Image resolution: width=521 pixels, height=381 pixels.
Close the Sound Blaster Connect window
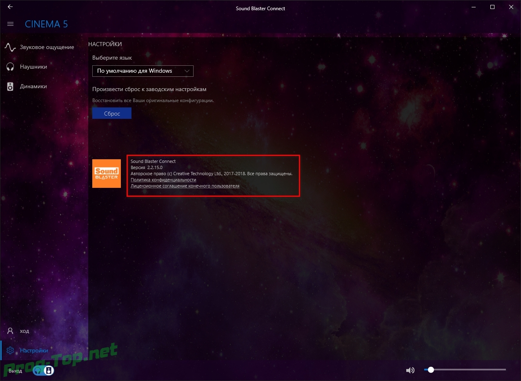[511, 7]
